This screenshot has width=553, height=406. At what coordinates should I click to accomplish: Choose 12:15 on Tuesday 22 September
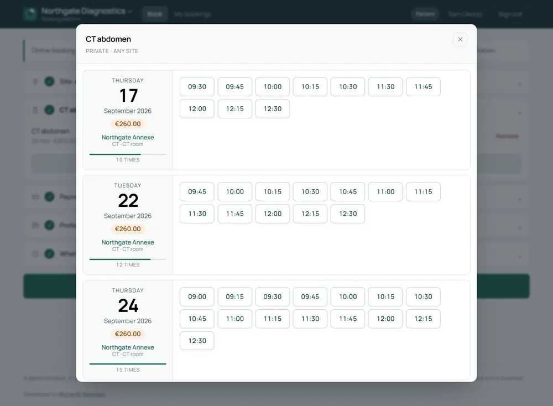310,214
